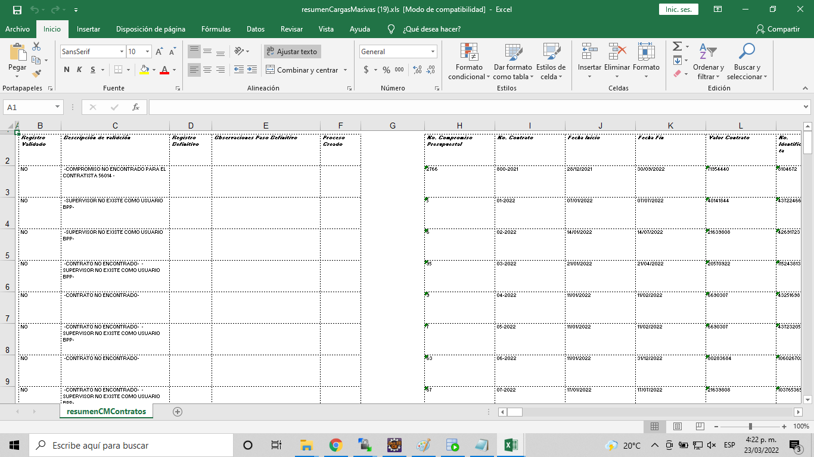Viewport: 814px width, 457px height.
Task: Click the center text alignment icon
Action: (x=207, y=70)
